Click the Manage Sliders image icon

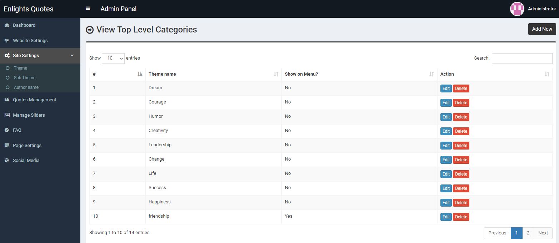(x=7, y=115)
